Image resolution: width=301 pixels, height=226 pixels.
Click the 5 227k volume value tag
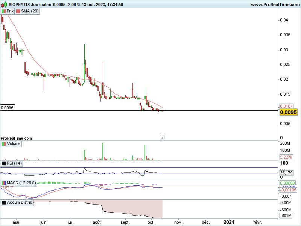[x=286, y=157]
